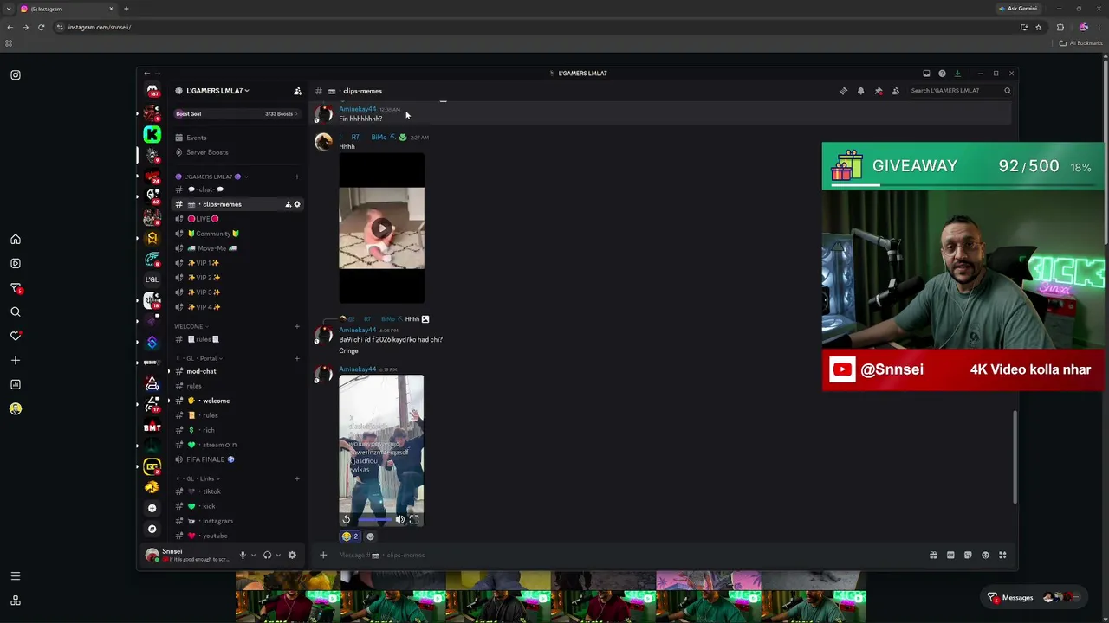Make the dancing video fullscreen
The image size is (1109, 623).
click(414, 520)
